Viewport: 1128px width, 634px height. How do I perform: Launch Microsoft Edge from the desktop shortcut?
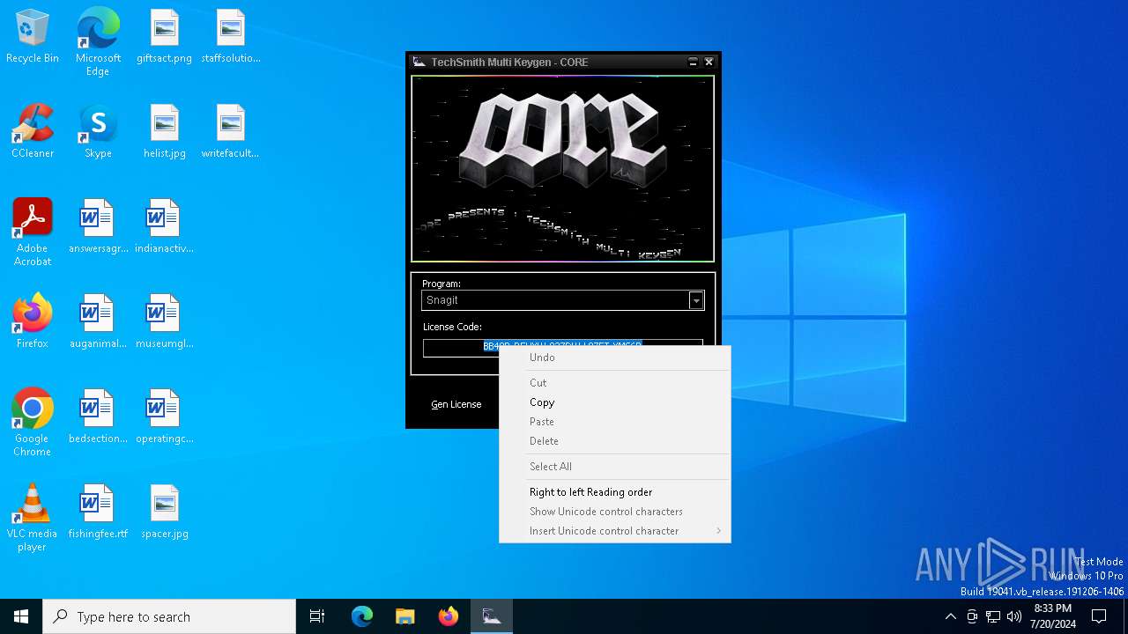98,42
